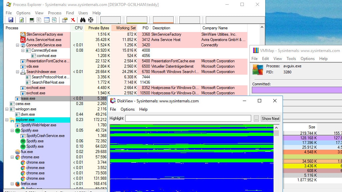The height and width of the screenshot is (192, 342).
Task: Open Options menu in Process Explorer
Action: [23, 13]
